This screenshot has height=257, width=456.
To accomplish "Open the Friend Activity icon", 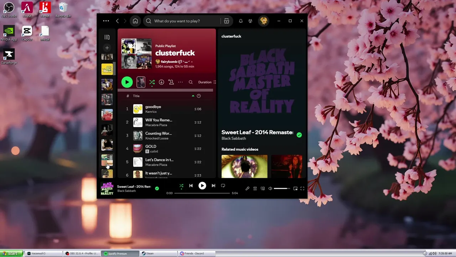I will point(250,21).
